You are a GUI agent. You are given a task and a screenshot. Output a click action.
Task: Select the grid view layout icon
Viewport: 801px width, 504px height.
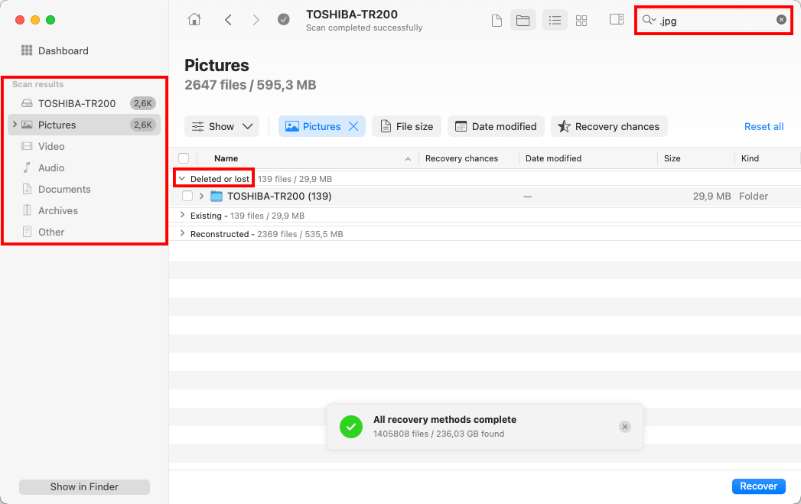coord(581,20)
